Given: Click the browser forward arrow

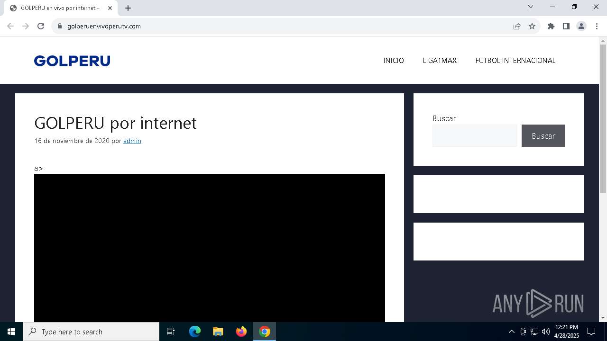Looking at the screenshot, I should (x=26, y=26).
